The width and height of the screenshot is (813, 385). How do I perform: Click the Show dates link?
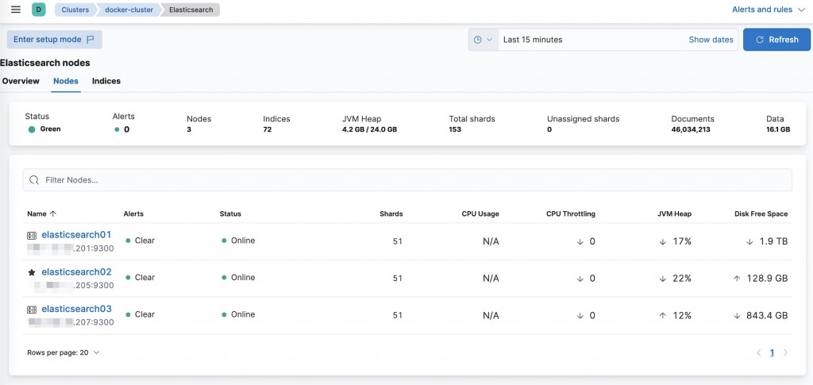tap(711, 40)
